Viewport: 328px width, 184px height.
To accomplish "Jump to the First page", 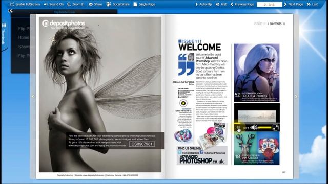I will pyautogui.click(x=221, y=4).
